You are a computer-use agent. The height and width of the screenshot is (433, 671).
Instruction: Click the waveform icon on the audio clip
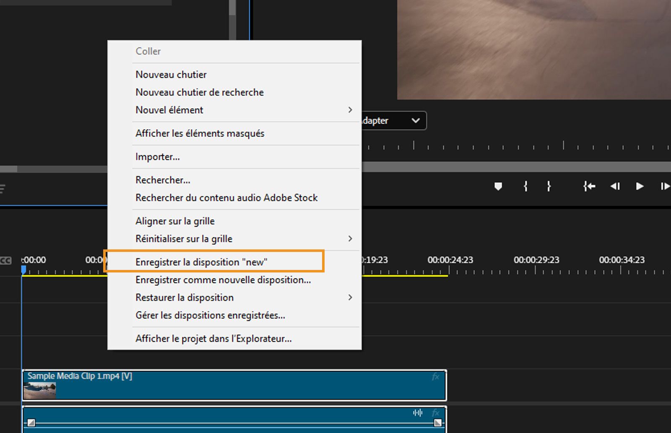(x=418, y=413)
